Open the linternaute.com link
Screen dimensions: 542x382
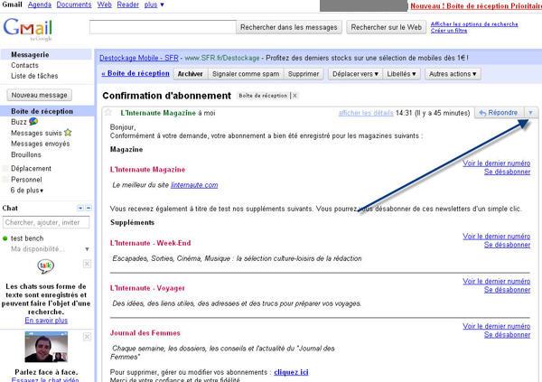(194, 185)
